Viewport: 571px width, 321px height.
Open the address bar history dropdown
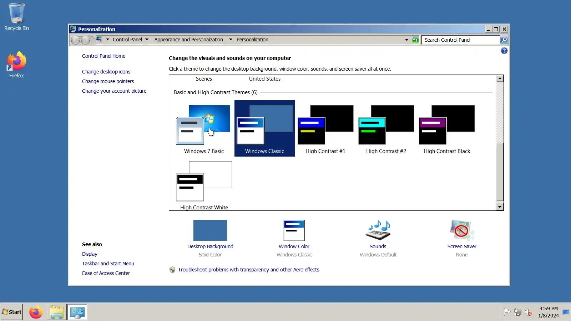(x=406, y=40)
